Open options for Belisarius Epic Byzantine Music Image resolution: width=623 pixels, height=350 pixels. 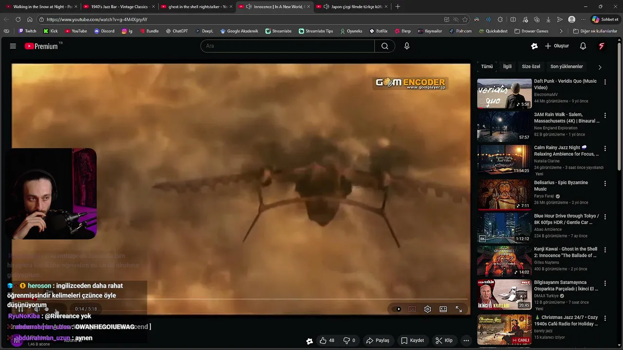pos(605,183)
